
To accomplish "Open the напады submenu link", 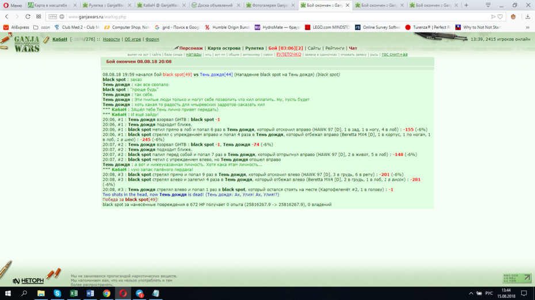I will tap(193, 54).
